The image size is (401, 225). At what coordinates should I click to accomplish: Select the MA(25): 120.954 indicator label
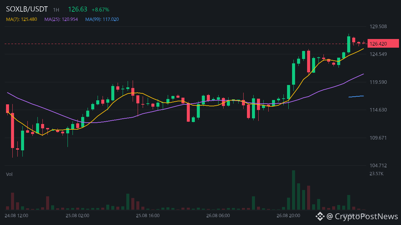coord(61,19)
